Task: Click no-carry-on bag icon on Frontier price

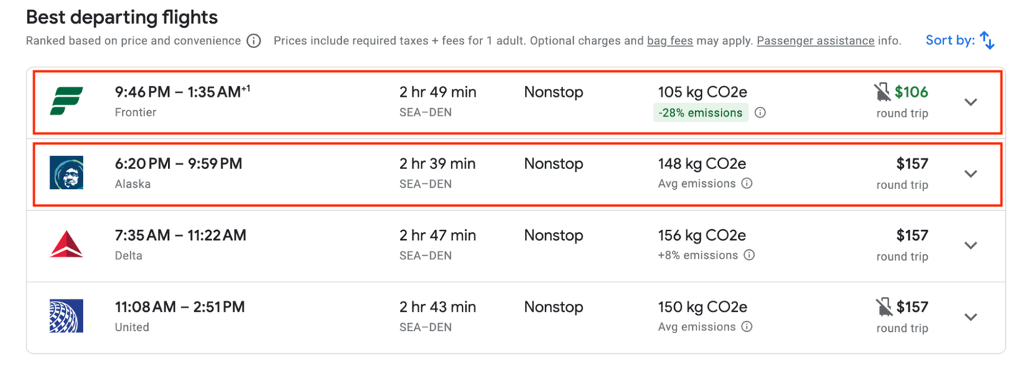Action: point(882,92)
